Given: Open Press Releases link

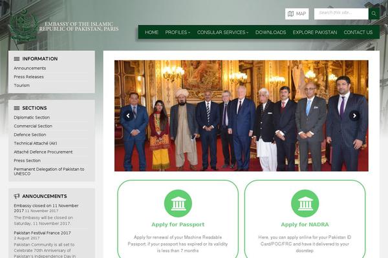Looking at the screenshot, I should (28, 77).
